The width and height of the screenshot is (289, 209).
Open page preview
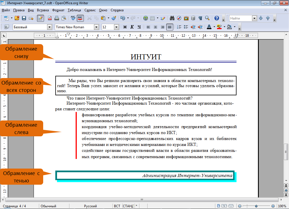(64, 18)
